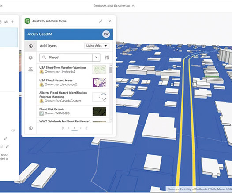Open the third sidebar icon below layers
This screenshot has height=193, width=232.
point(30,69)
